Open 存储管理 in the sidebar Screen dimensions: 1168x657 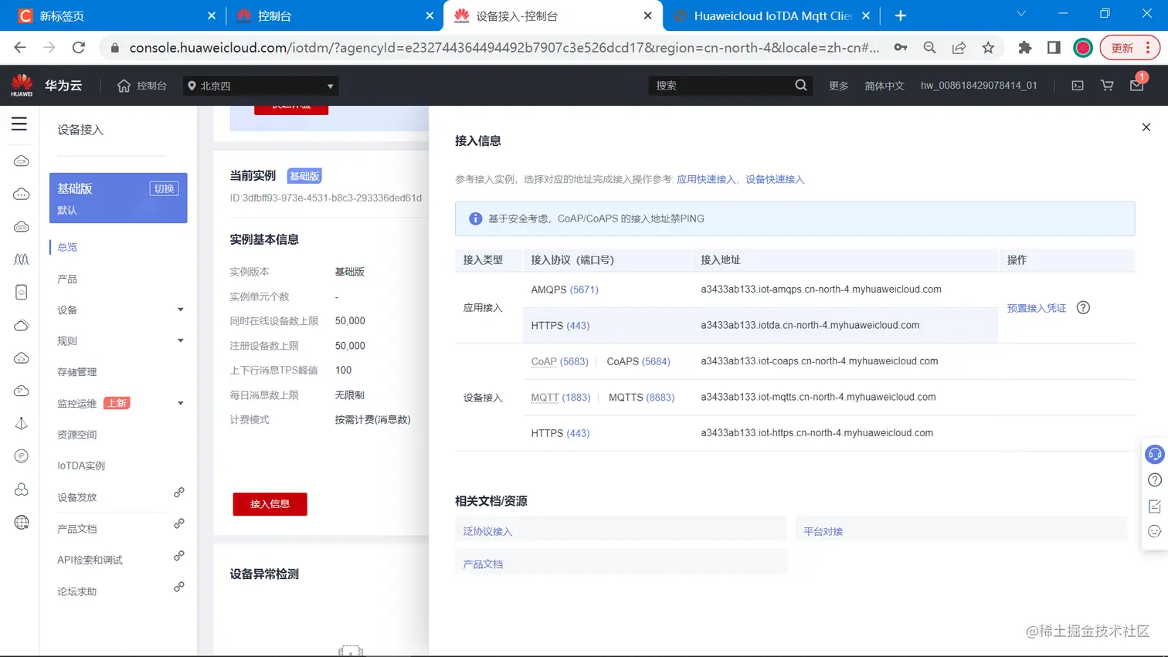click(x=77, y=372)
